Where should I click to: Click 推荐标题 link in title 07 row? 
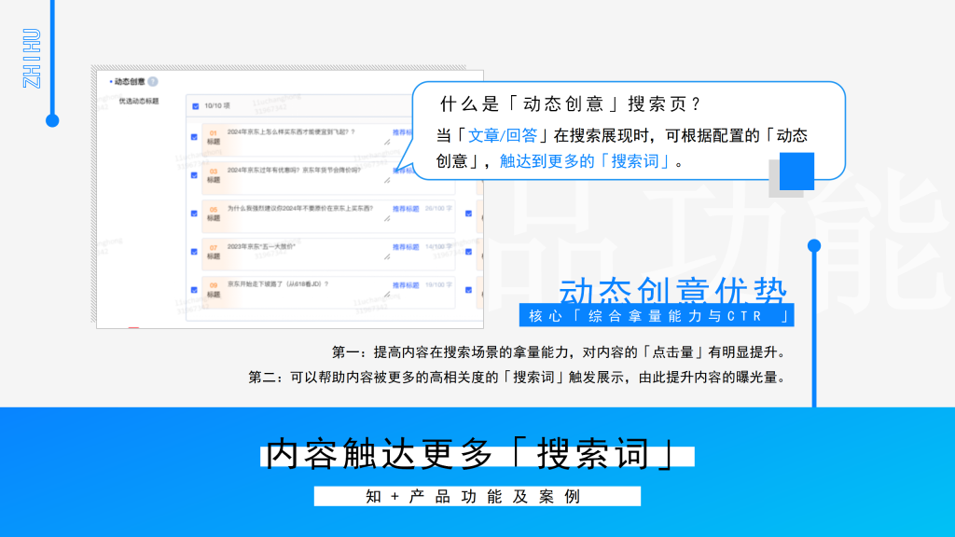406,247
